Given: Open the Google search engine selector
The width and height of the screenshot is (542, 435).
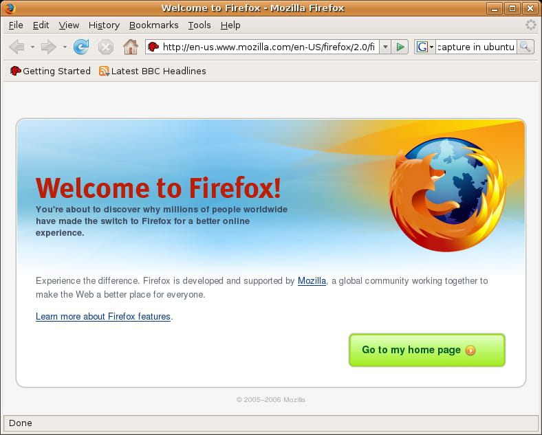Looking at the screenshot, I should (425, 47).
